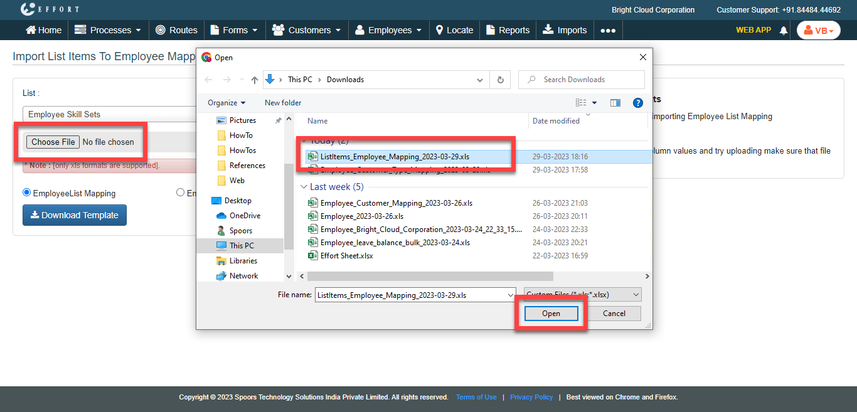
Task: Select the second mapping radio option
Action: 181,193
